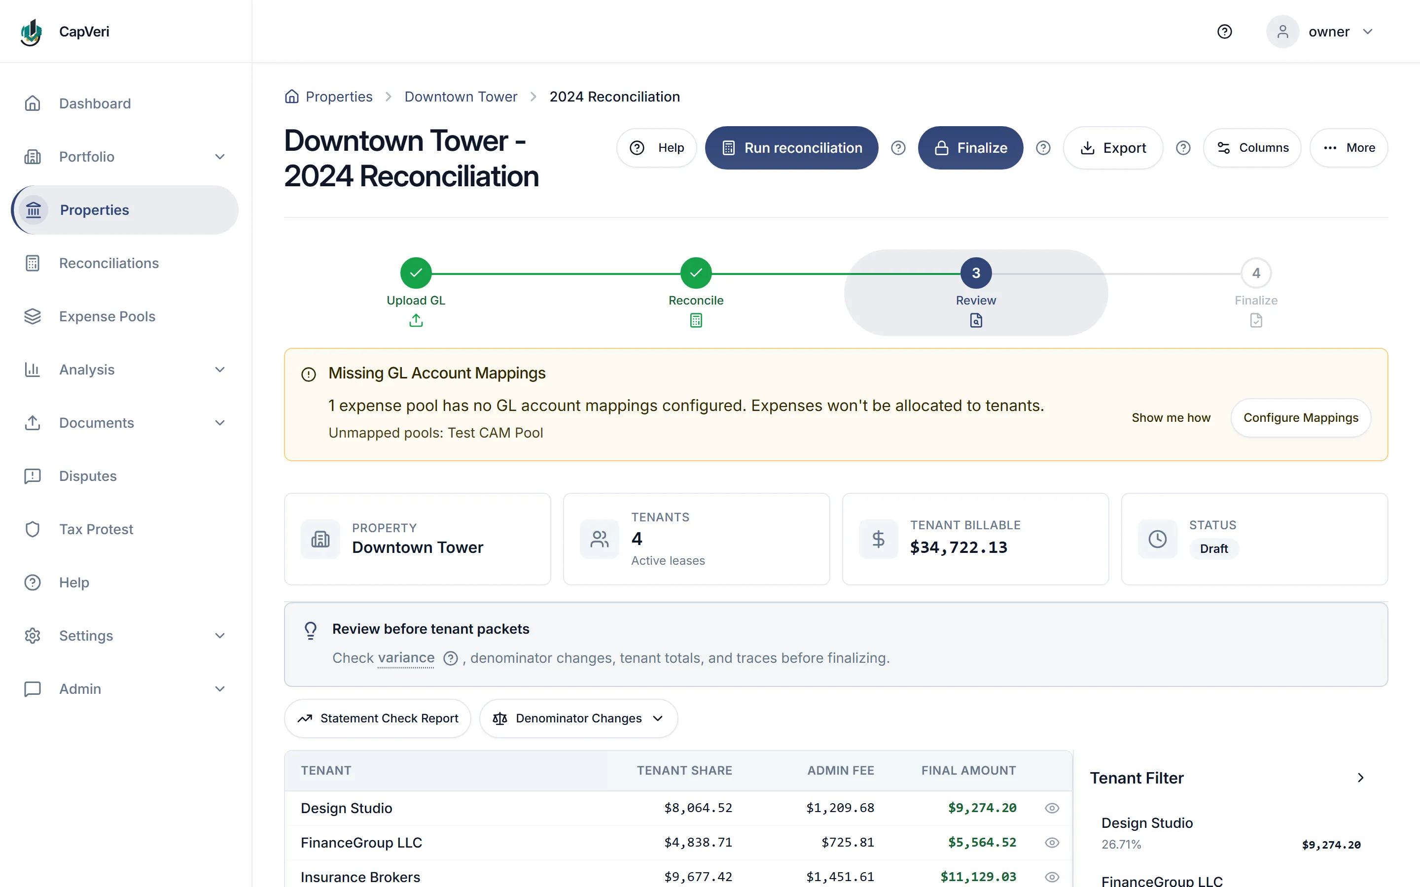Screen dimensions: 1420x887
Task: Click the Show me how link
Action: coord(1171,418)
